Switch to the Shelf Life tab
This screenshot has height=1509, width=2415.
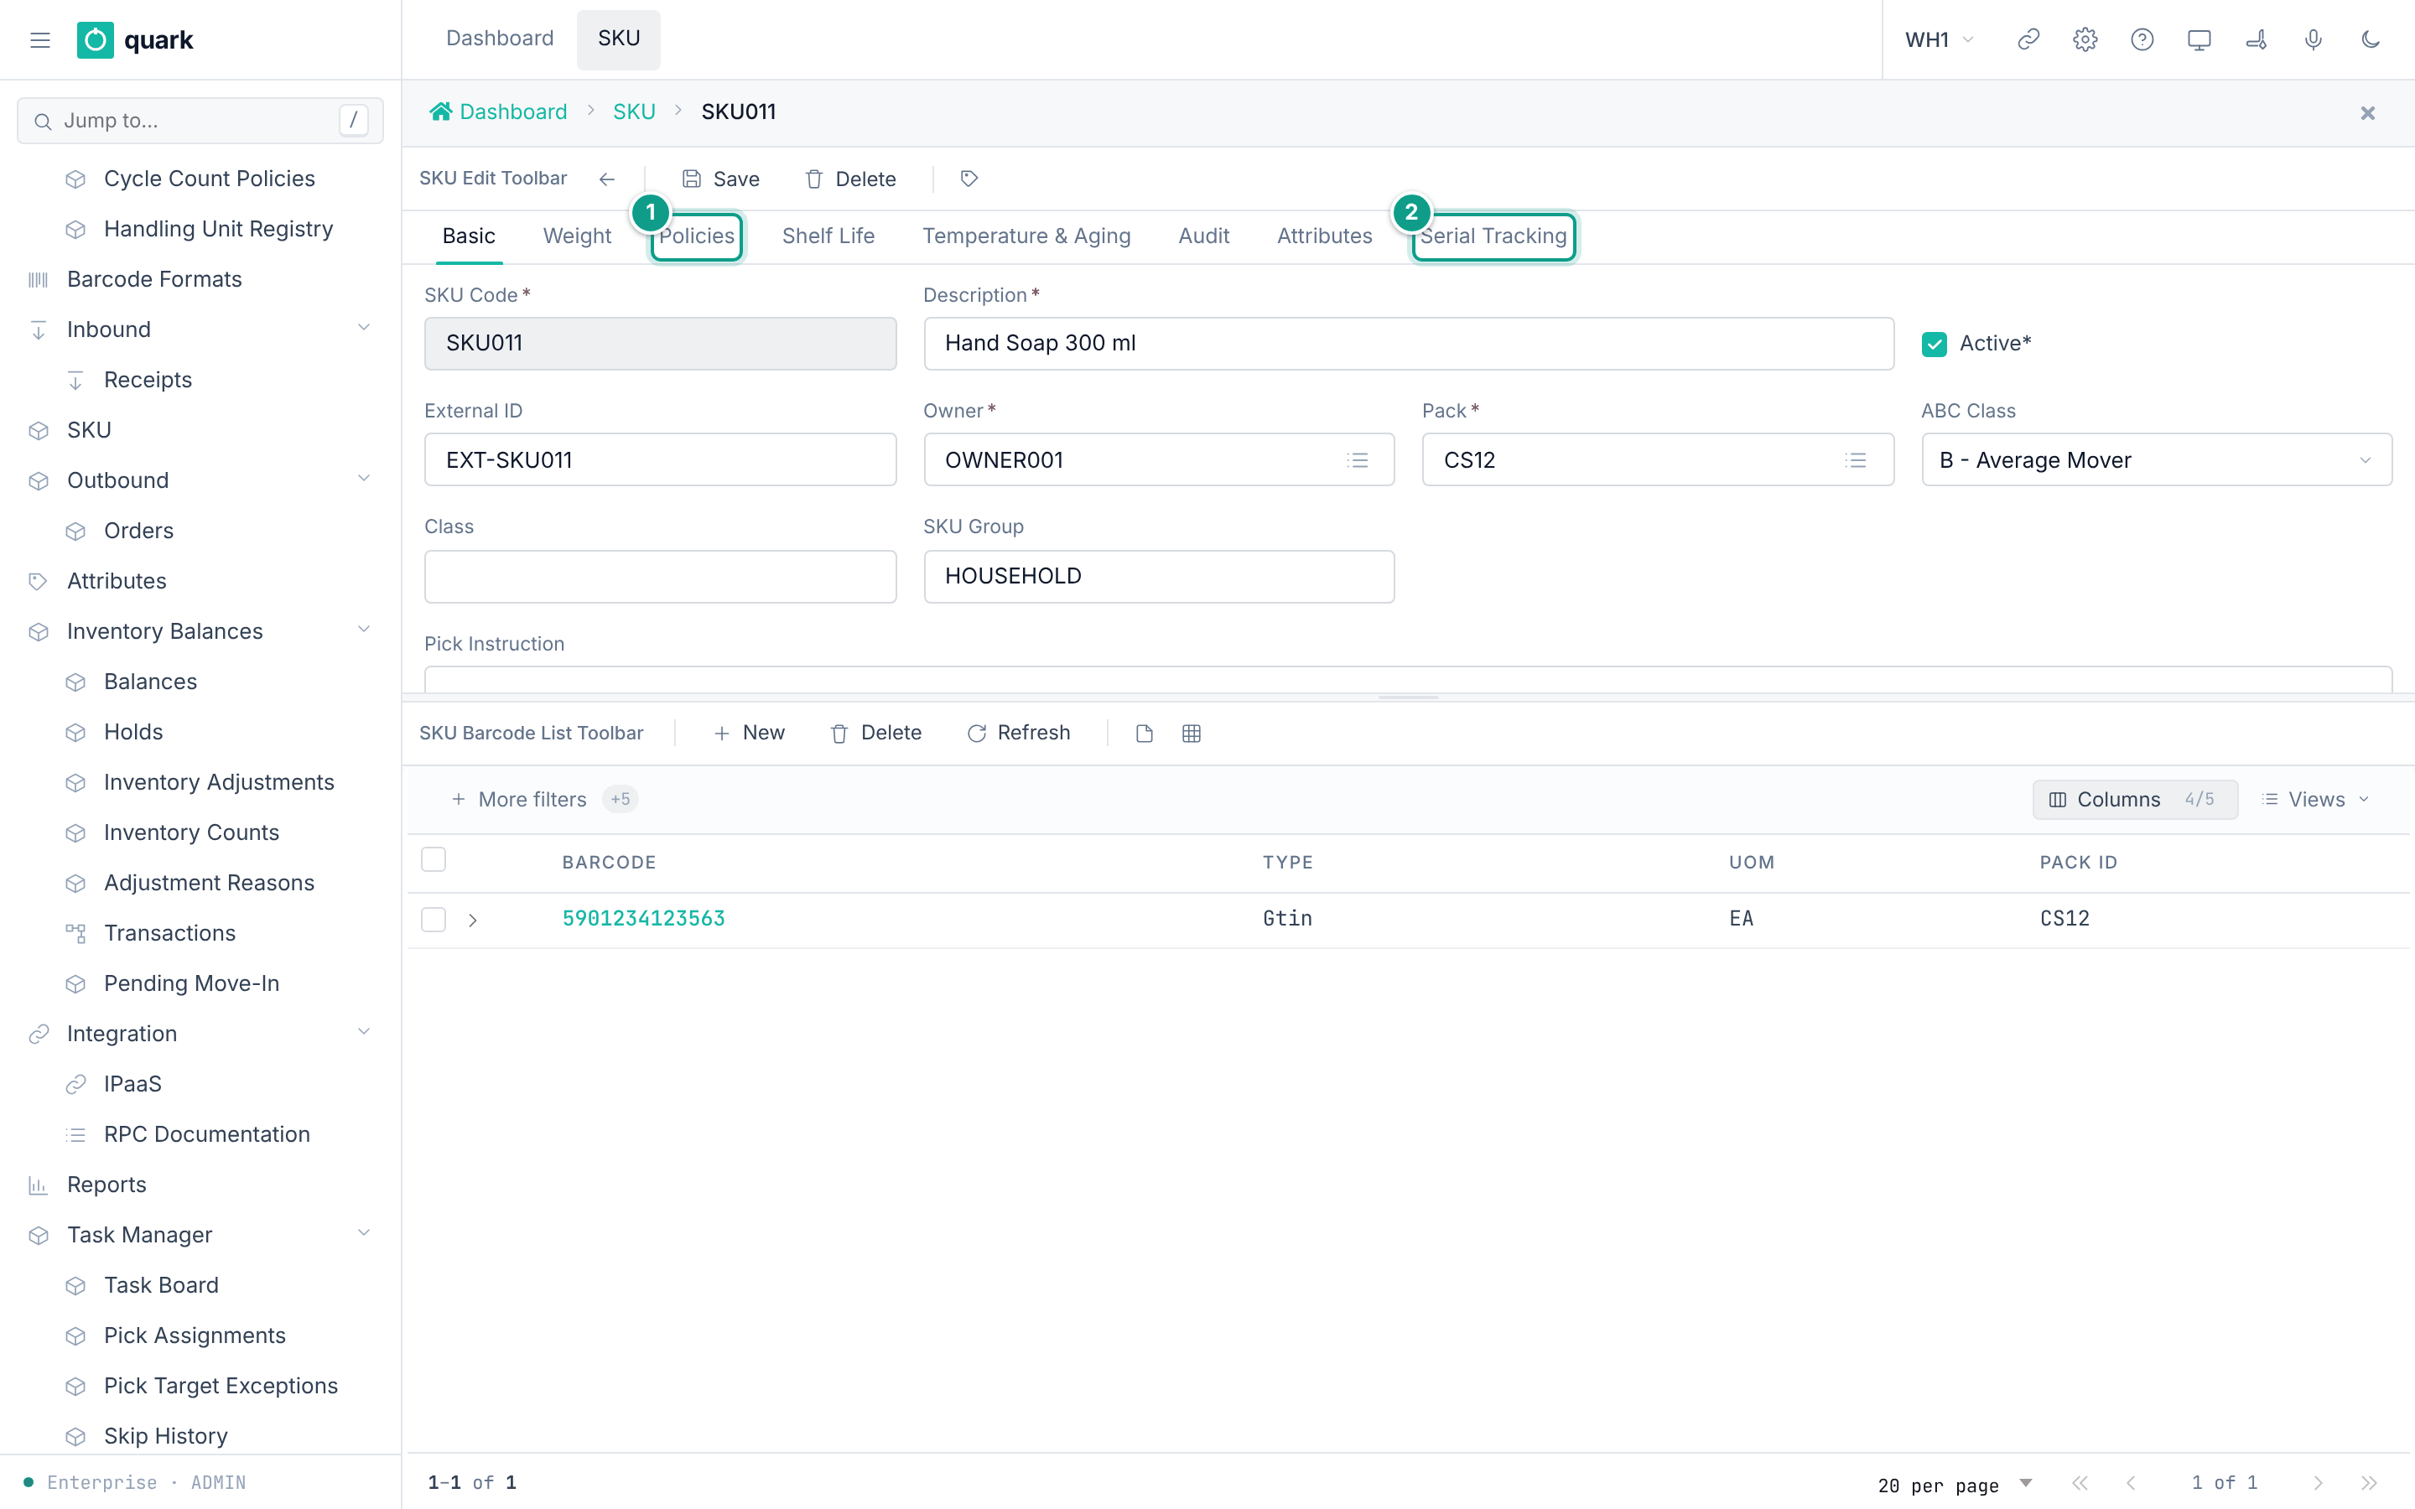[828, 236]
